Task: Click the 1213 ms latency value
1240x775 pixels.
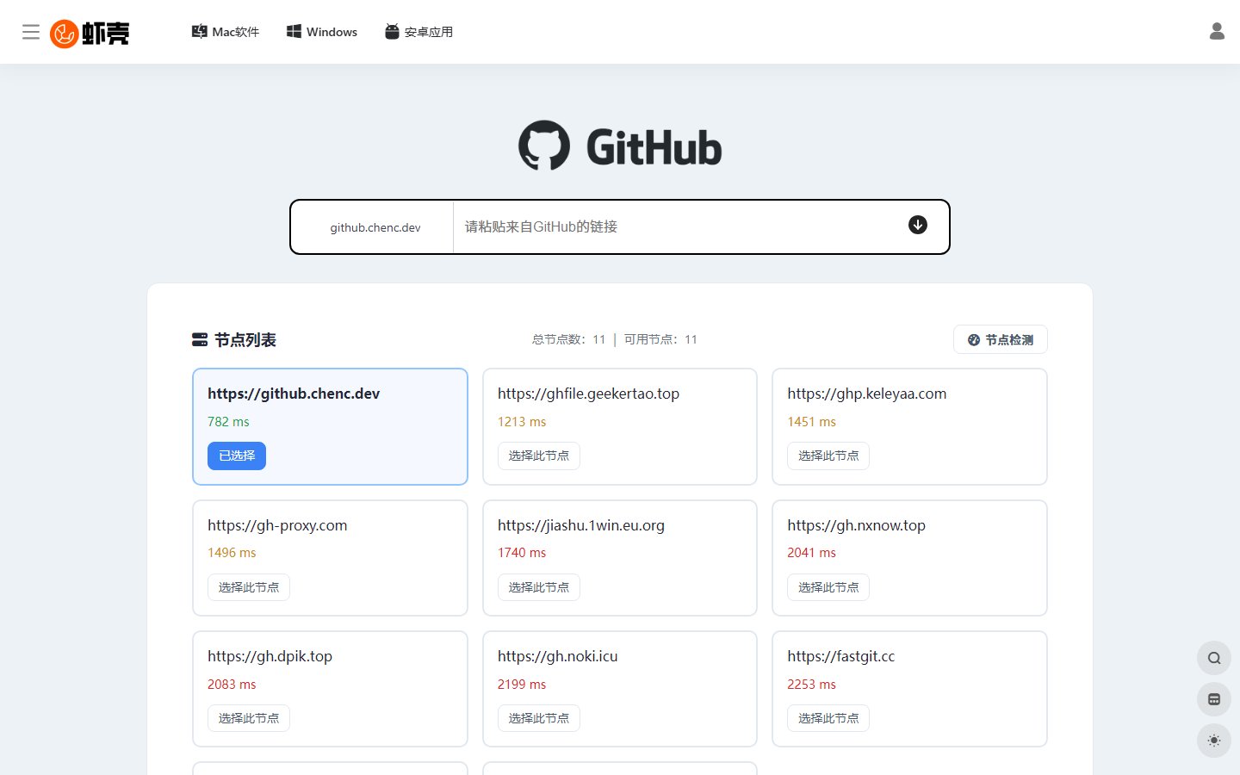Action: click(522, 422)
